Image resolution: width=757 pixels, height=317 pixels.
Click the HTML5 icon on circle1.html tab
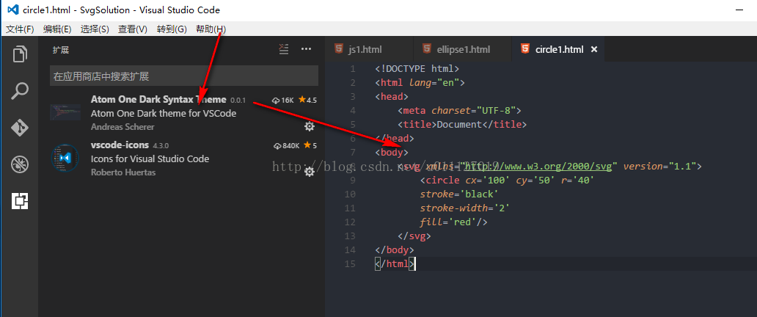click(524, 49)
